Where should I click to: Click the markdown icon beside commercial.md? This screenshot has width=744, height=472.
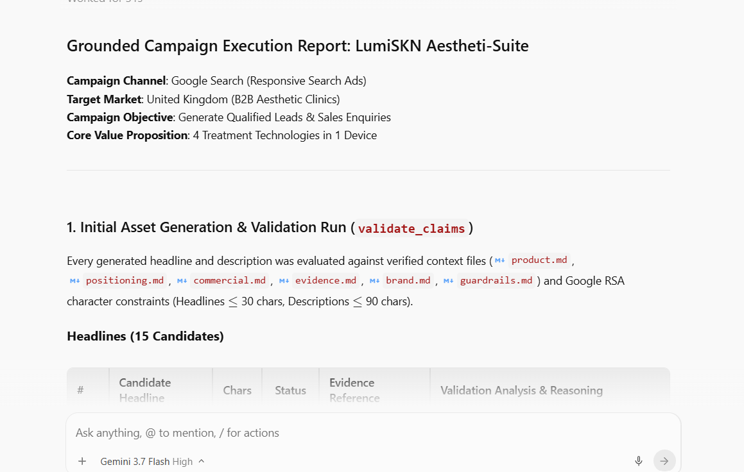click(x=182, y=281)
